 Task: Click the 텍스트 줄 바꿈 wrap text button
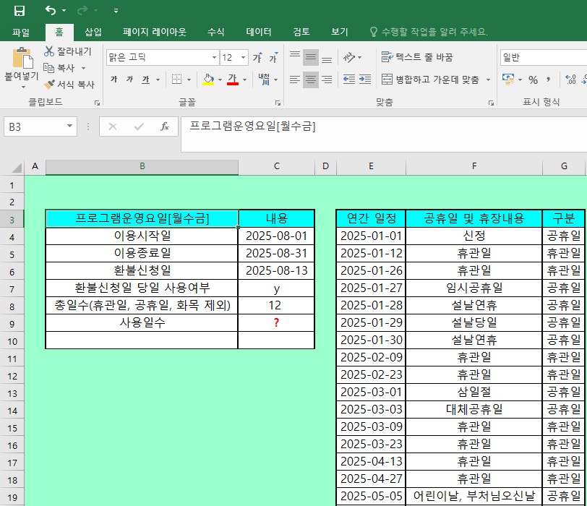(x=416, y=58)
